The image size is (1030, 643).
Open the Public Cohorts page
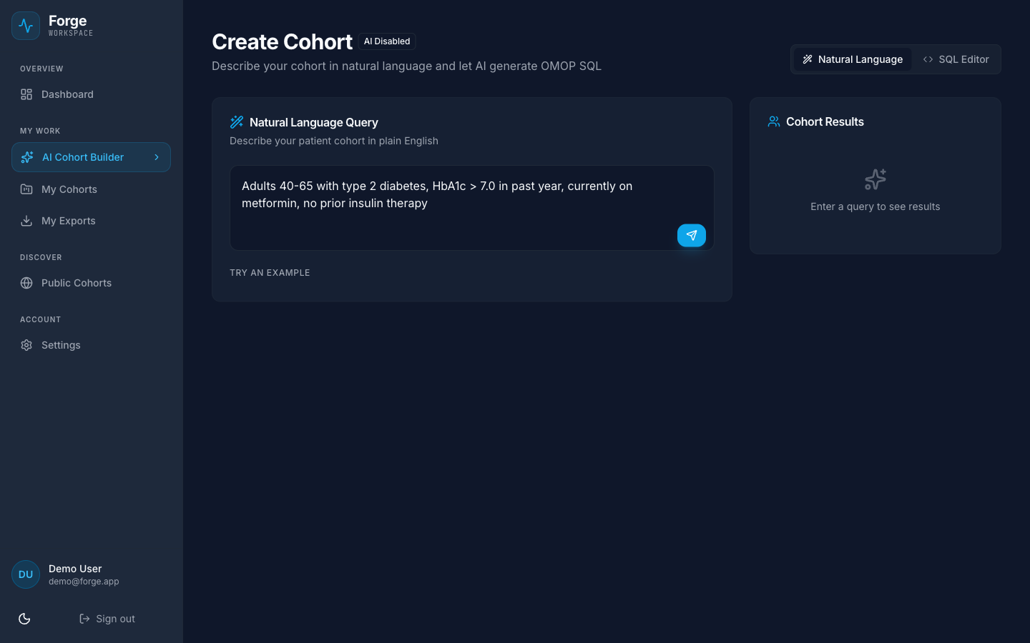click(77, 283)
